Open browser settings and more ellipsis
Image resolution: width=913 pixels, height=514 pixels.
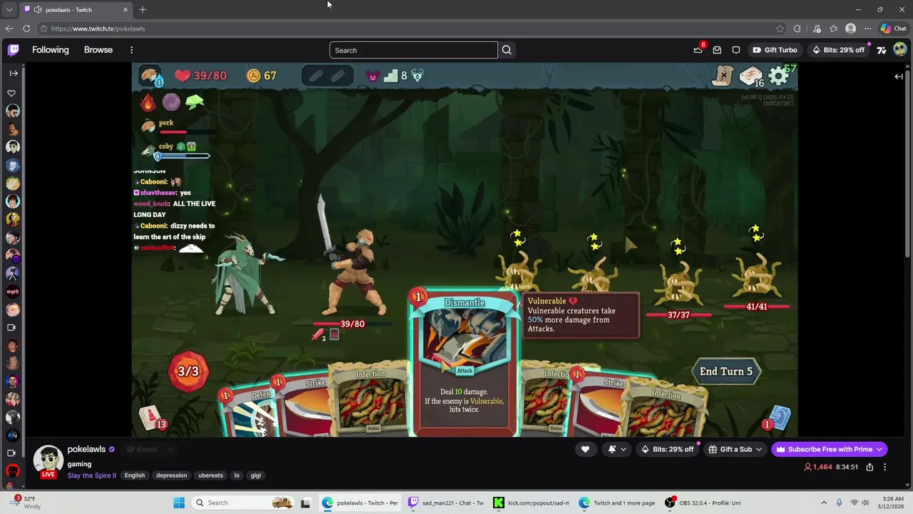(867, 29)
